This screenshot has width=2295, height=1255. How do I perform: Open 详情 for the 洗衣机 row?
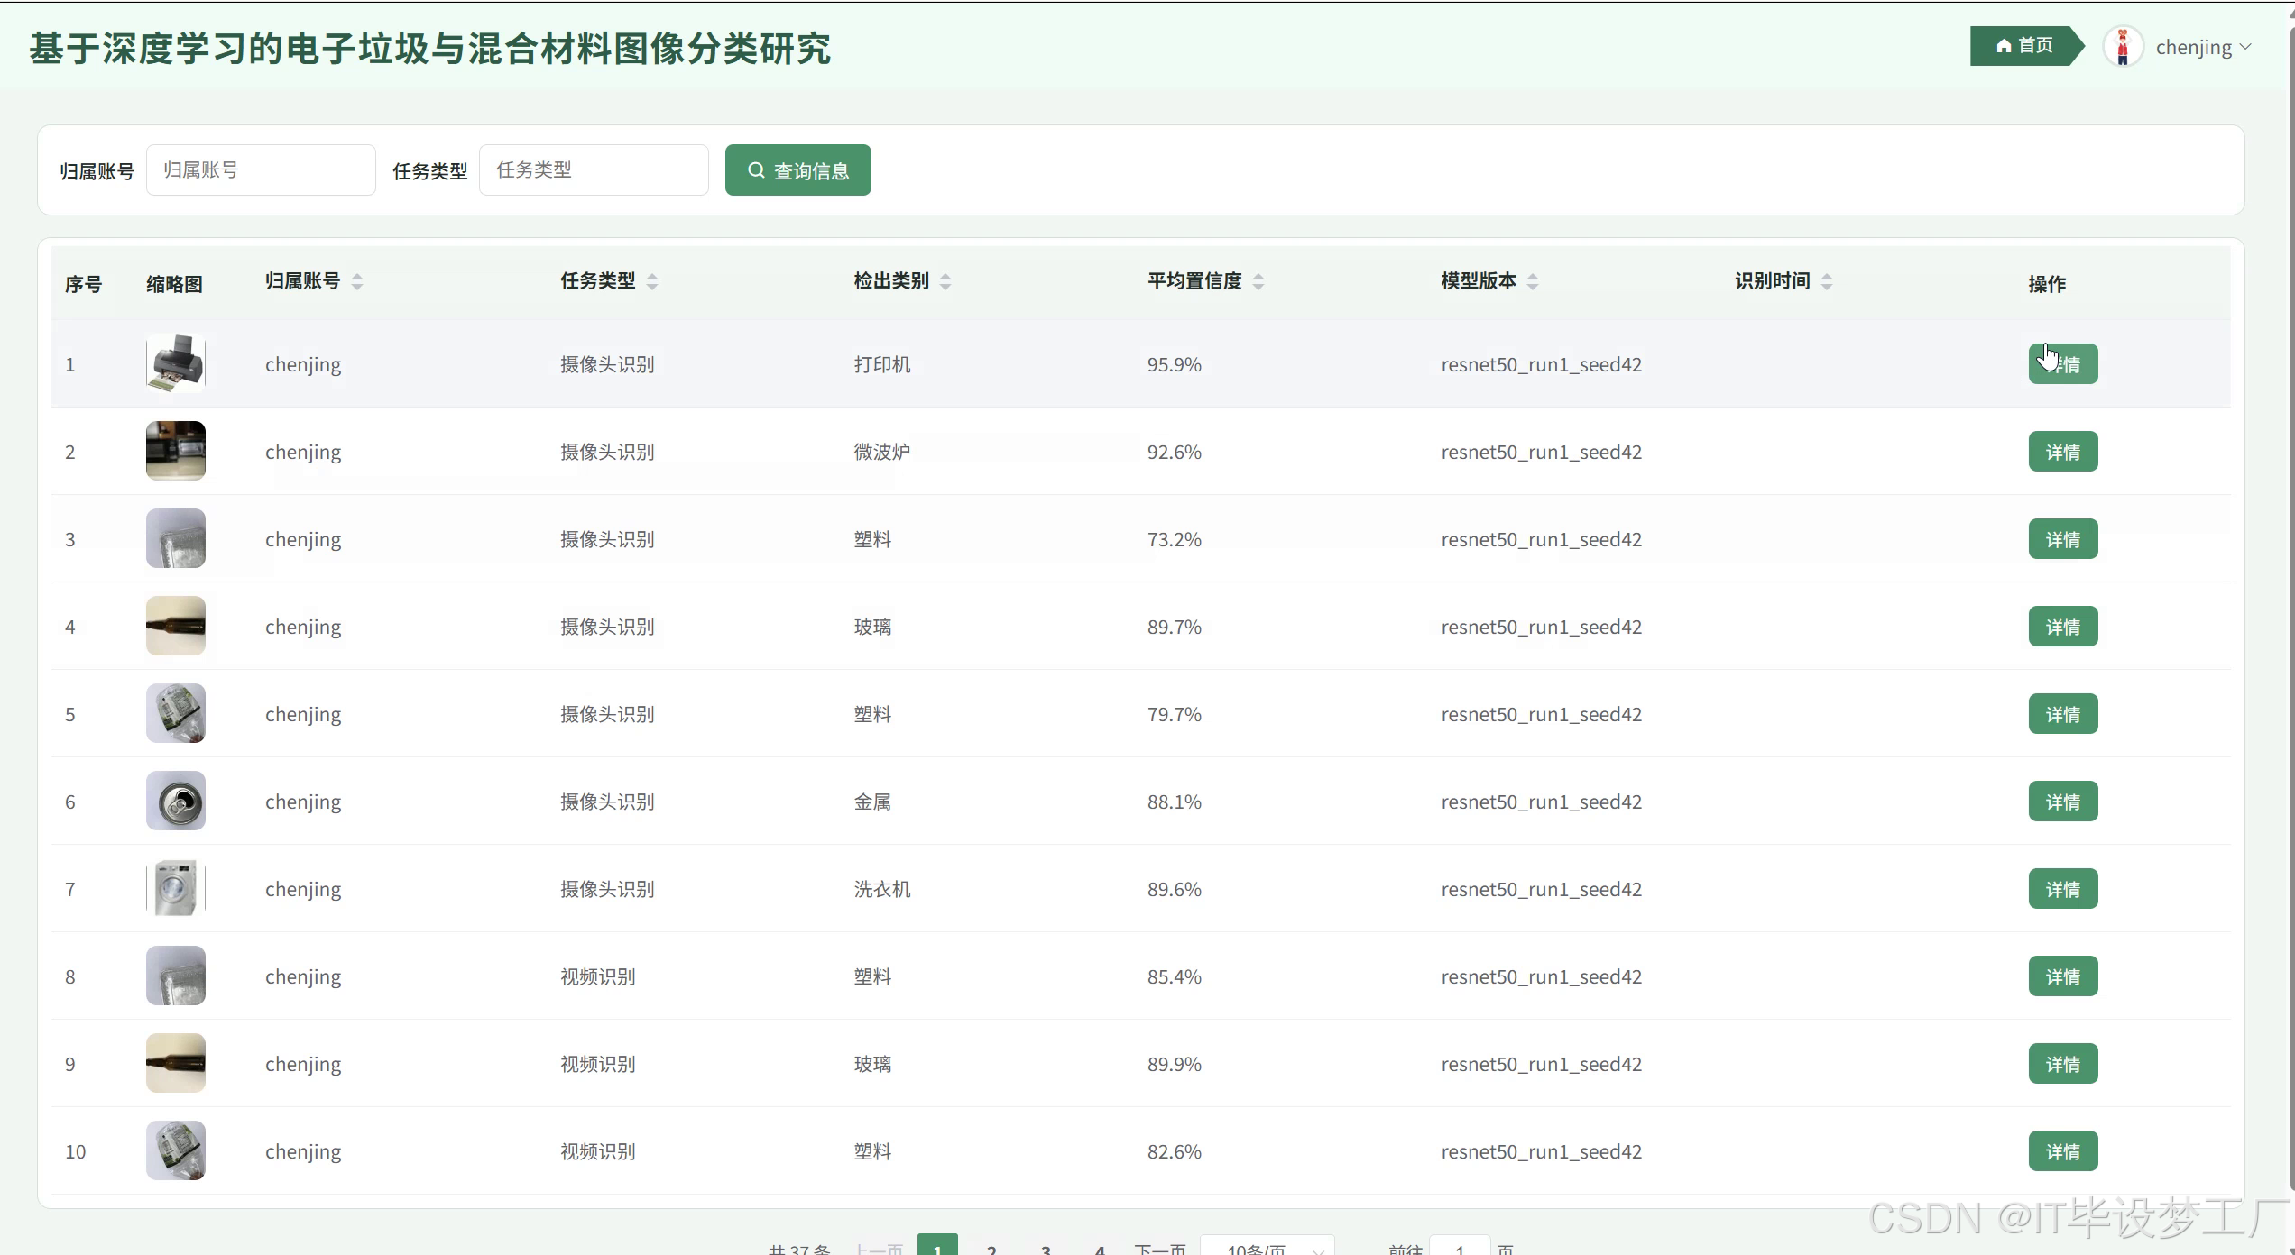[x=2063, y=889]
